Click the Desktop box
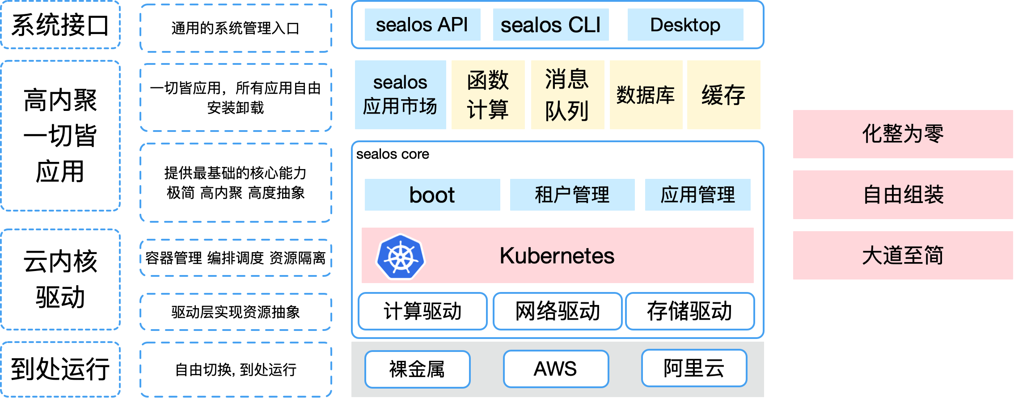1014x398 pixels. [685, 25]
